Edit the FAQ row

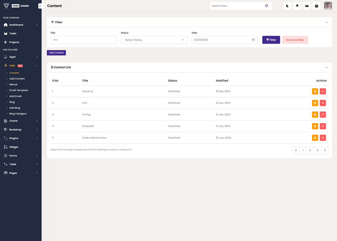tap(315, 103)
